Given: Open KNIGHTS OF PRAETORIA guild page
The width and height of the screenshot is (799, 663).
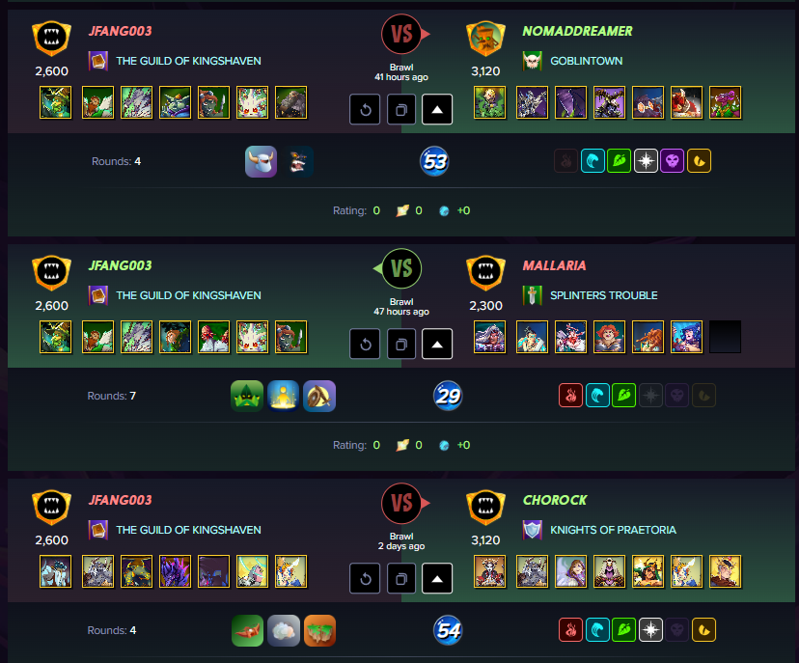Looking at the screenshot, I should click(613, 530).
